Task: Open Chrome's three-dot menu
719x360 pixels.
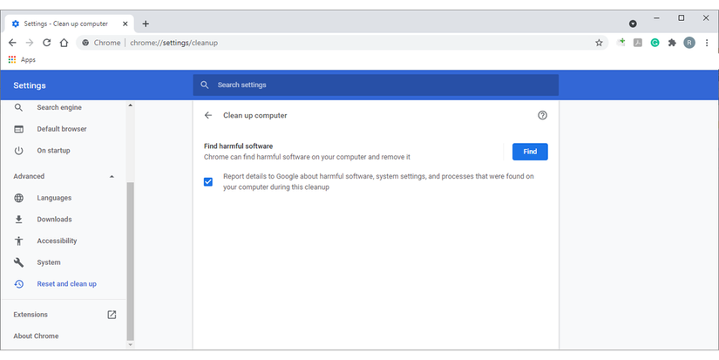Action: click(x=707, y=43)
